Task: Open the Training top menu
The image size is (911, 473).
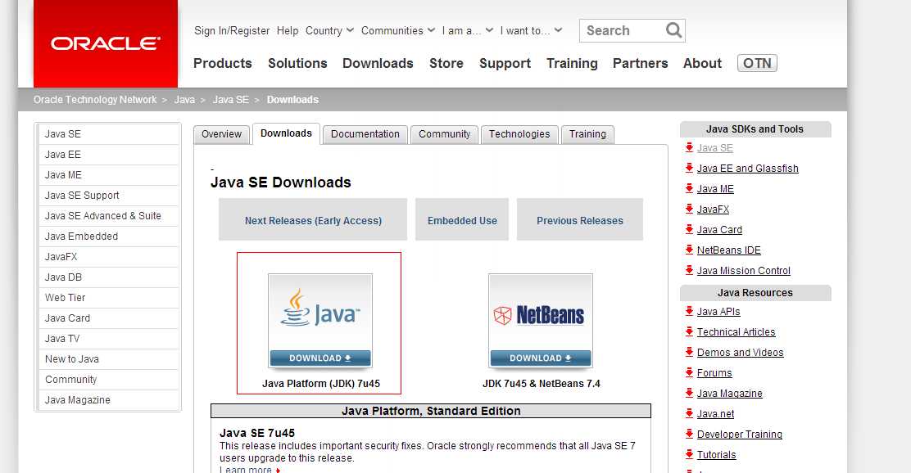Action: pyautogui.click(x=572, y=63)
